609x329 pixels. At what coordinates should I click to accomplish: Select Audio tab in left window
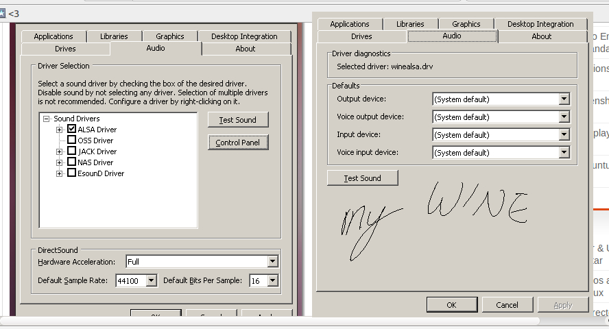point(156,48)
